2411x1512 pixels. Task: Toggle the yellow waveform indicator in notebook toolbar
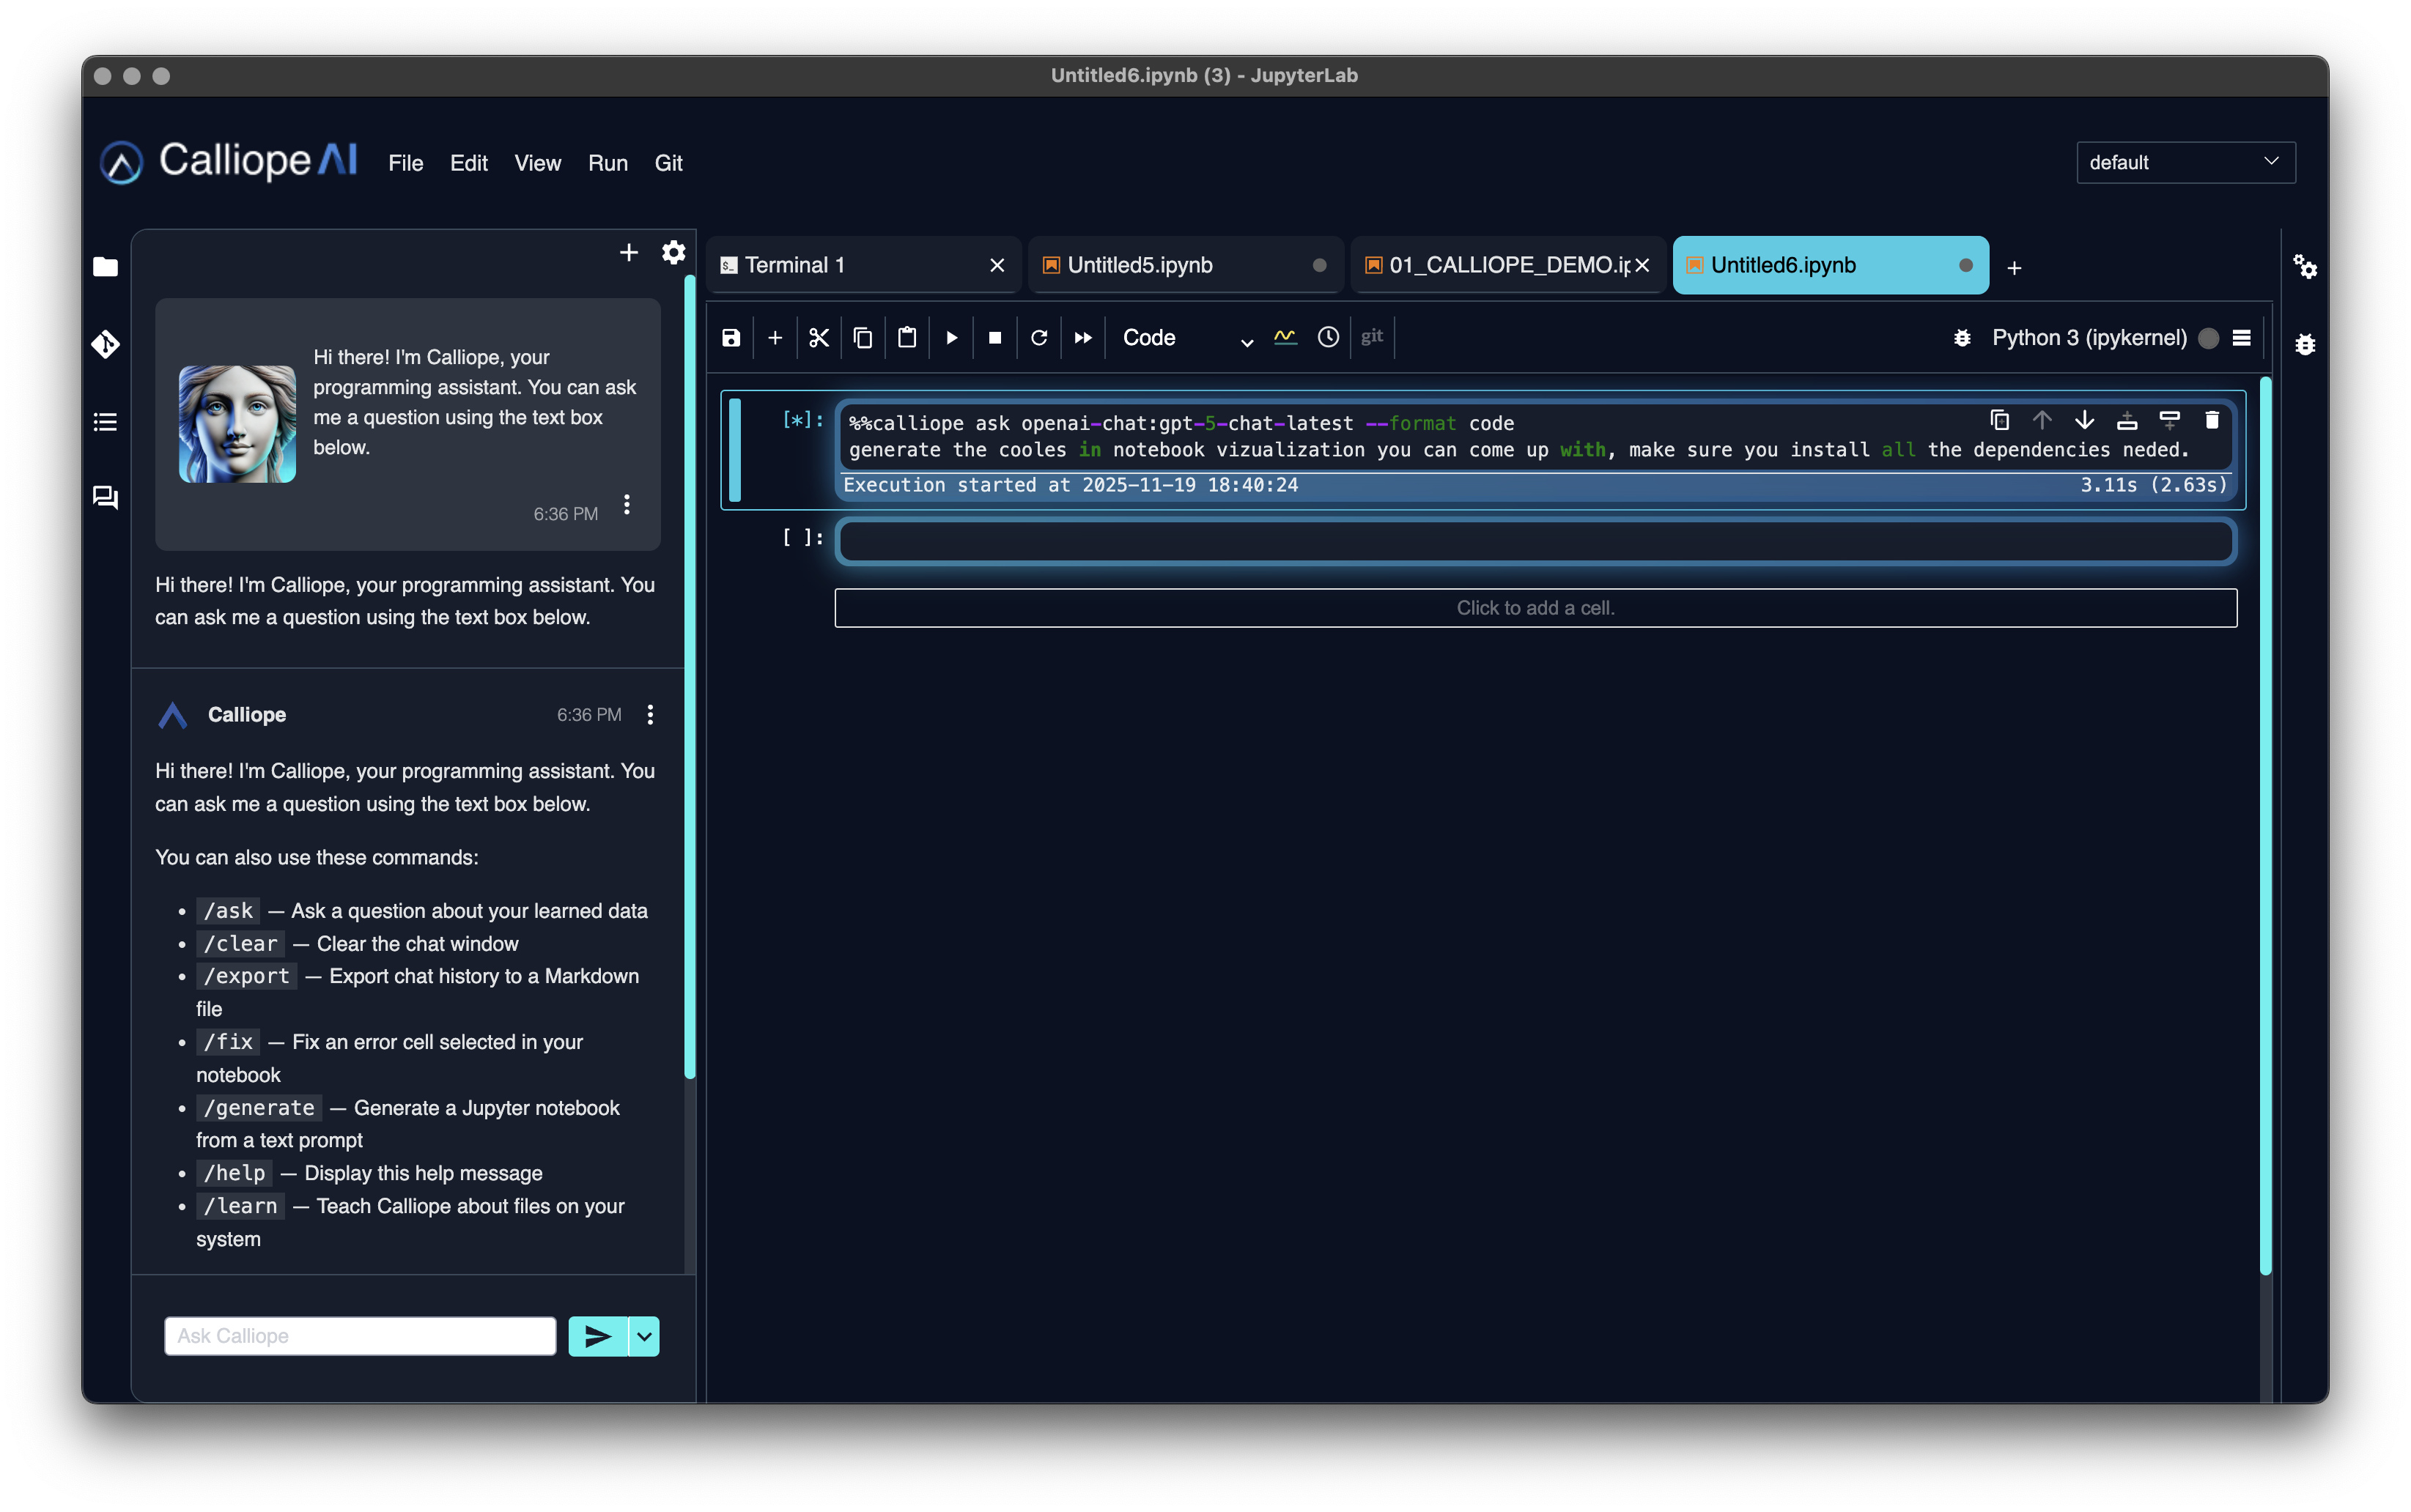point(1285,337)
